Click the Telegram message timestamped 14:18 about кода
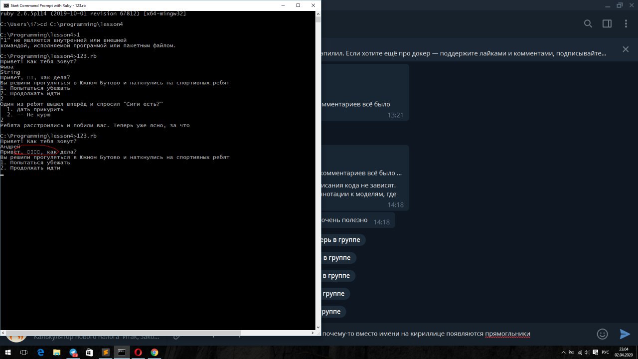The height and width of the screenshot is (359, 638). click(x=365, y=178)
